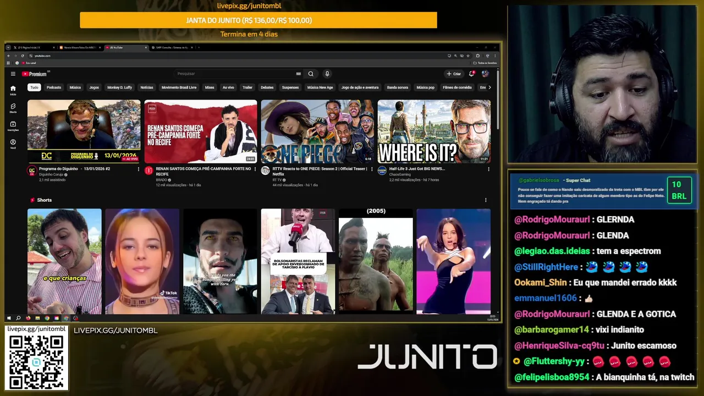Open Shorts from the YouTube sidebar
This screenshot has width=704, height=396.
coord(13,108)
